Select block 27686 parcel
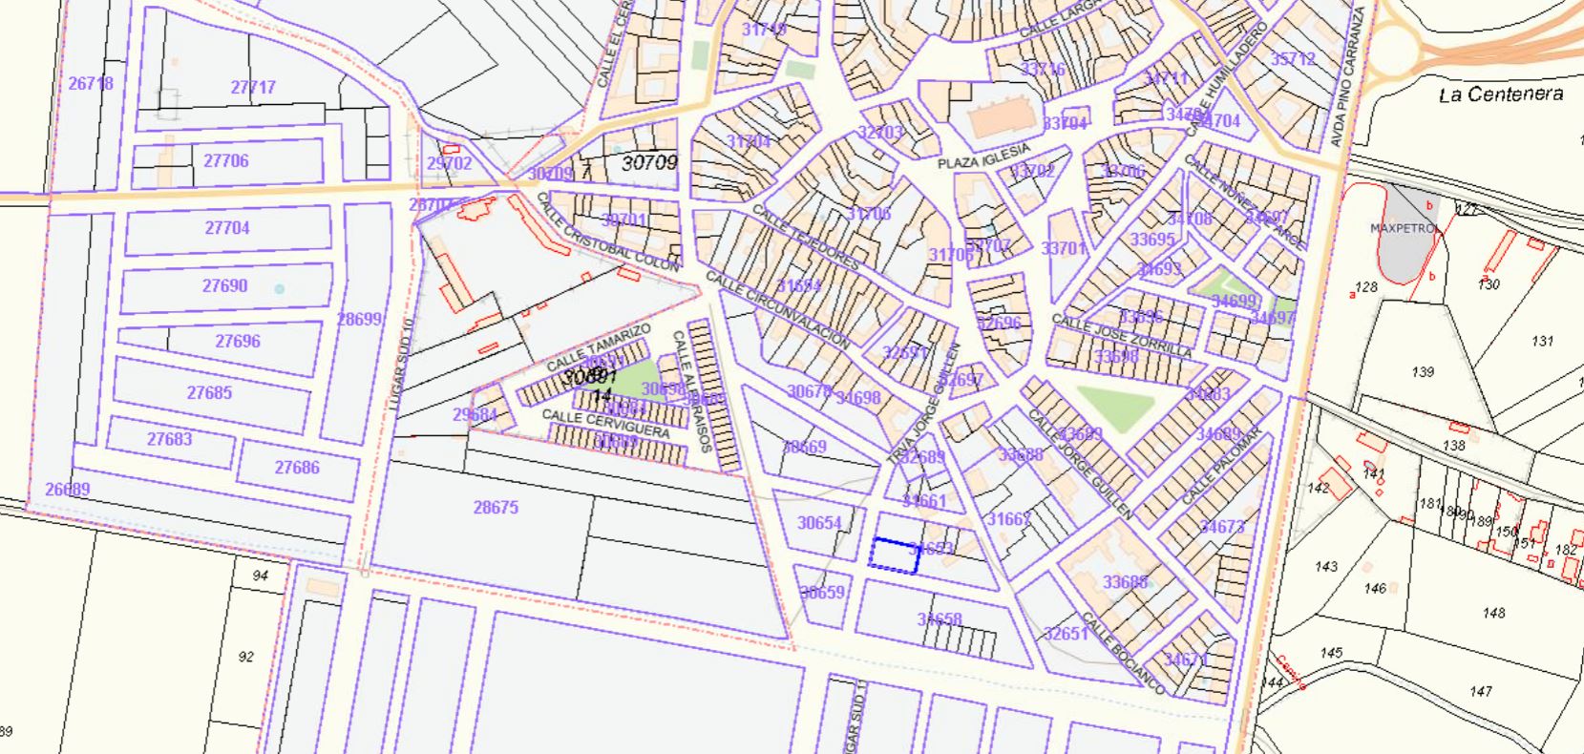Image resolution: width=1584 pixels, height=754 pixels. (x=297, y=468)
